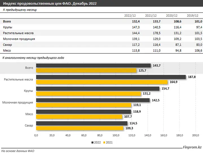
Task: Select the 187,8 Растительные масла bar
Action: [x=111, y=77]
